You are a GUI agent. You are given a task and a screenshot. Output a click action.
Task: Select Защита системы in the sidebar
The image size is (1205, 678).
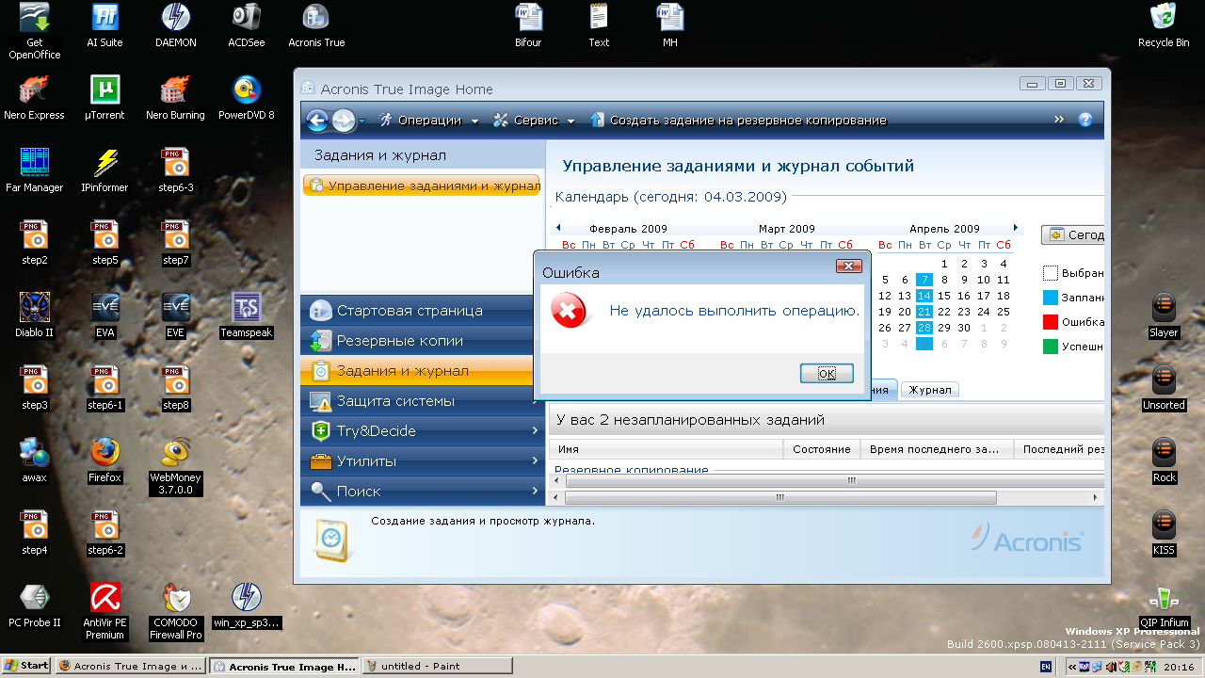pos(395,401)
